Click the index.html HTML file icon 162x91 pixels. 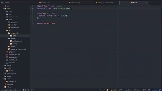pyautogui.click(x=9, y=25)
